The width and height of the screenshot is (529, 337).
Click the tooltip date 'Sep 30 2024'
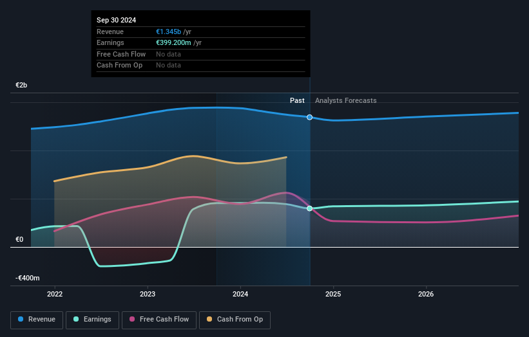117,20
